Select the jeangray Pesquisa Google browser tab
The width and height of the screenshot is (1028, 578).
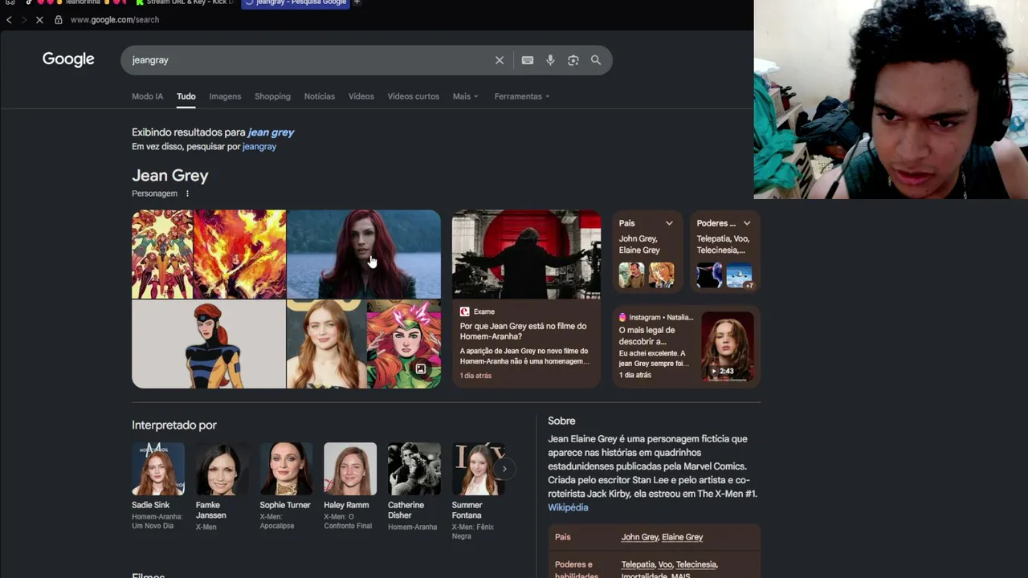pos(296,2)
